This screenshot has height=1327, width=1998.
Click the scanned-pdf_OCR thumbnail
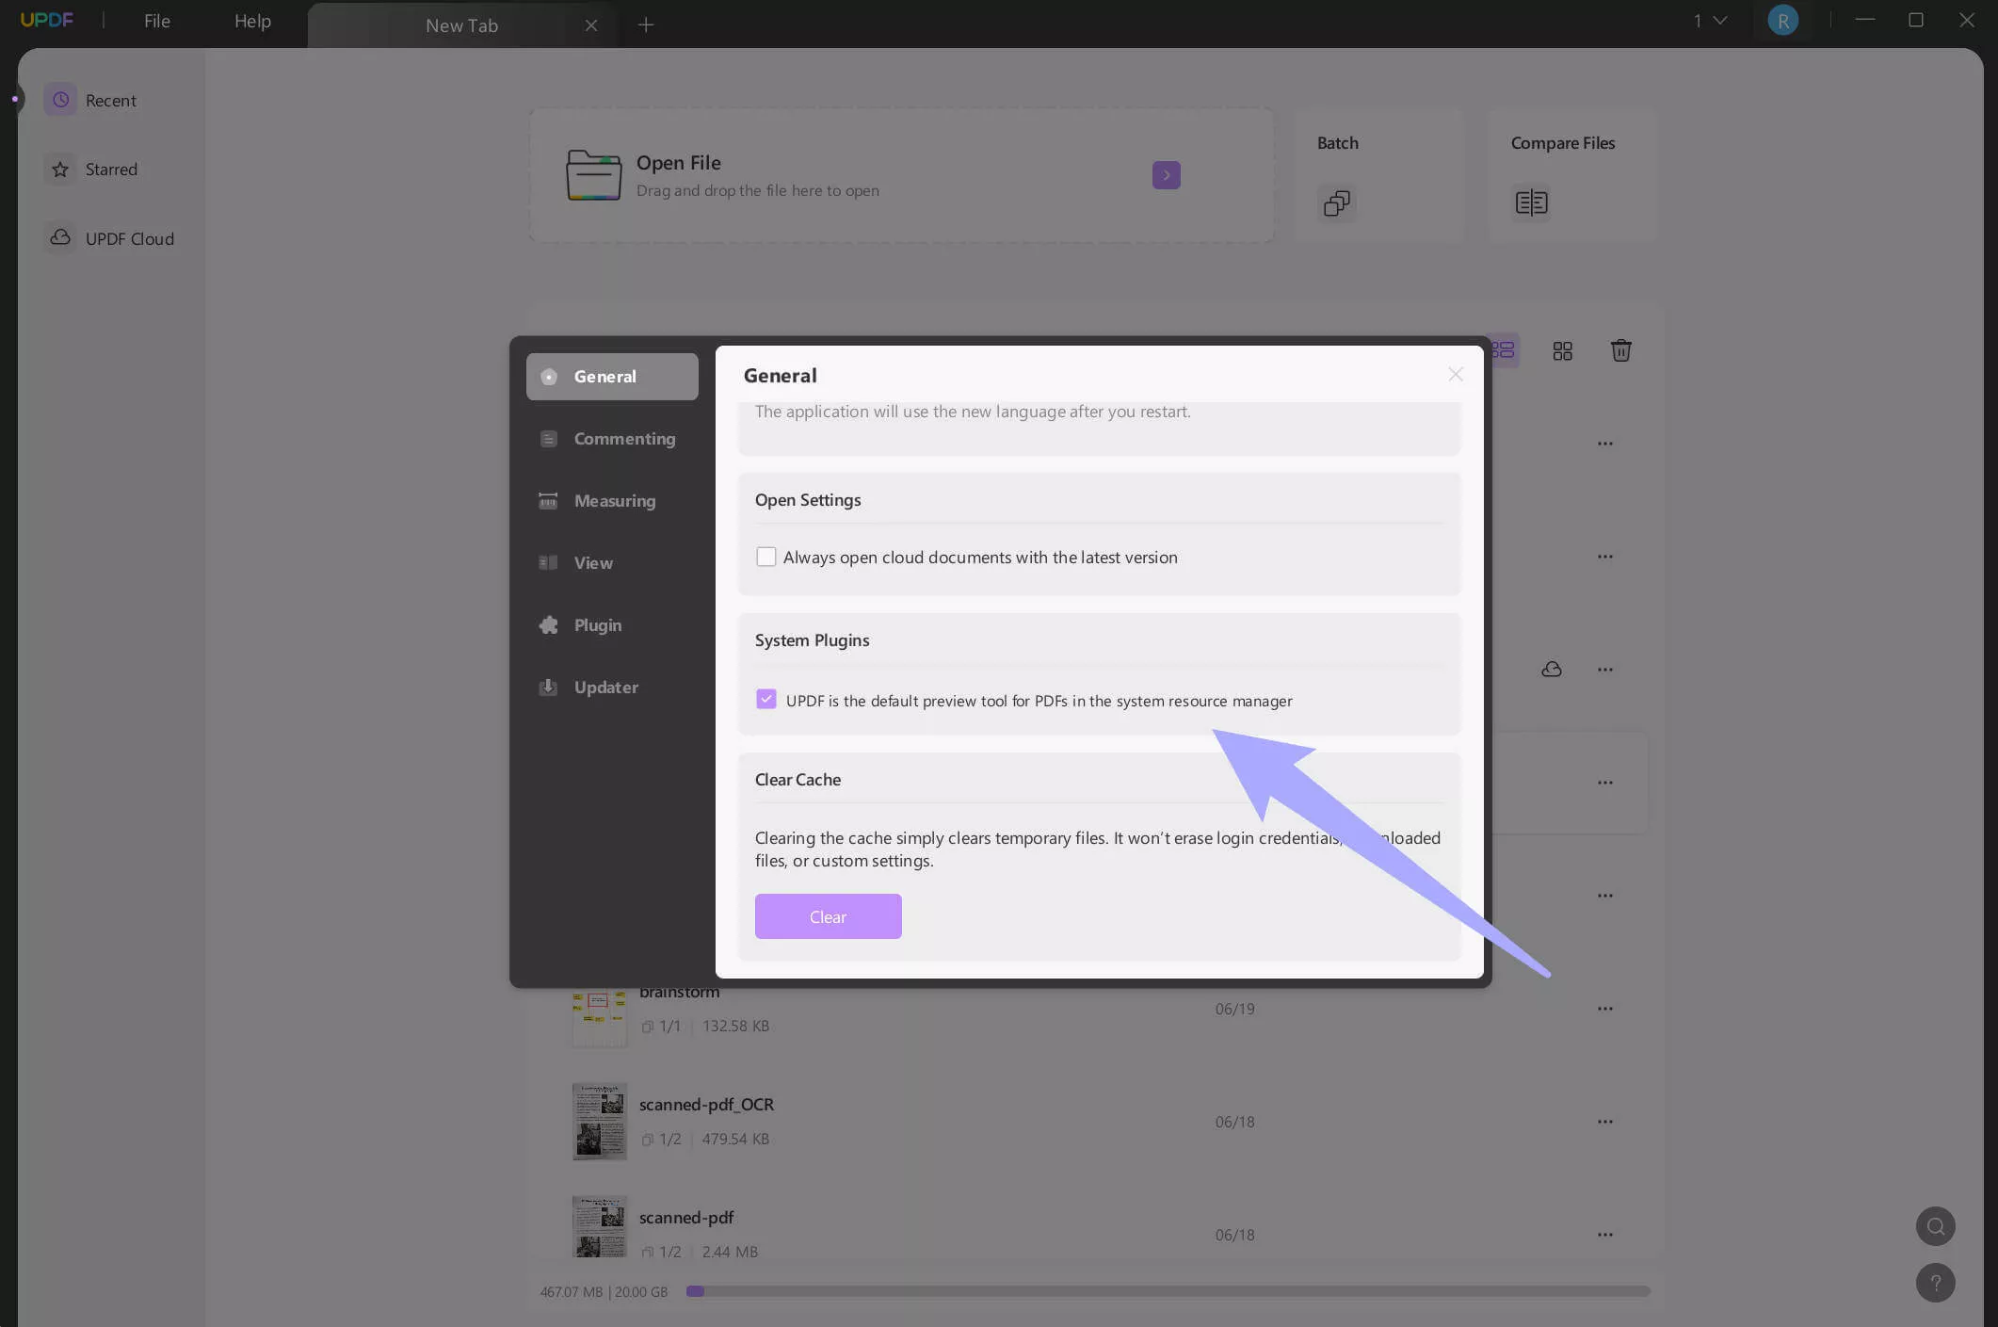[599, 1122]
